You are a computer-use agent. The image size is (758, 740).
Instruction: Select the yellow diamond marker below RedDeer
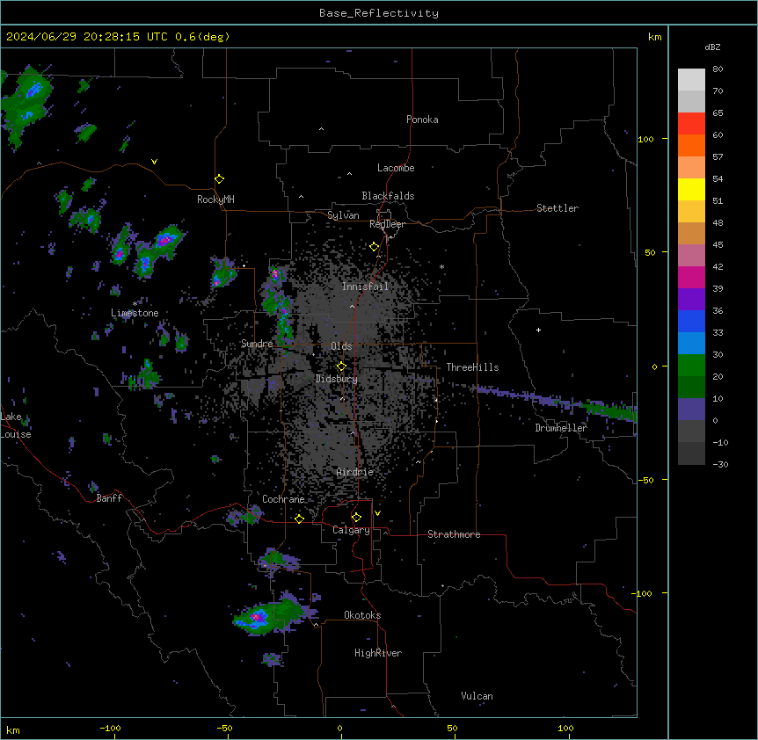(x=374, y=247)
